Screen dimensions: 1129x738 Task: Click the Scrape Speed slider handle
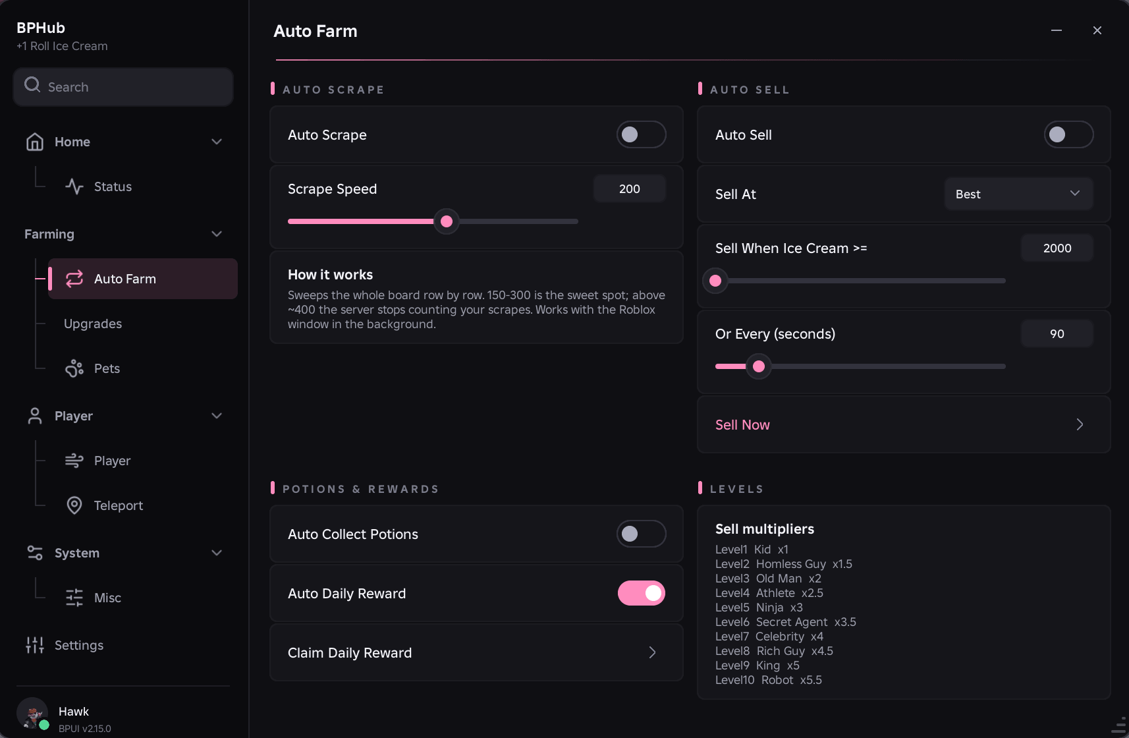point(447,221)
